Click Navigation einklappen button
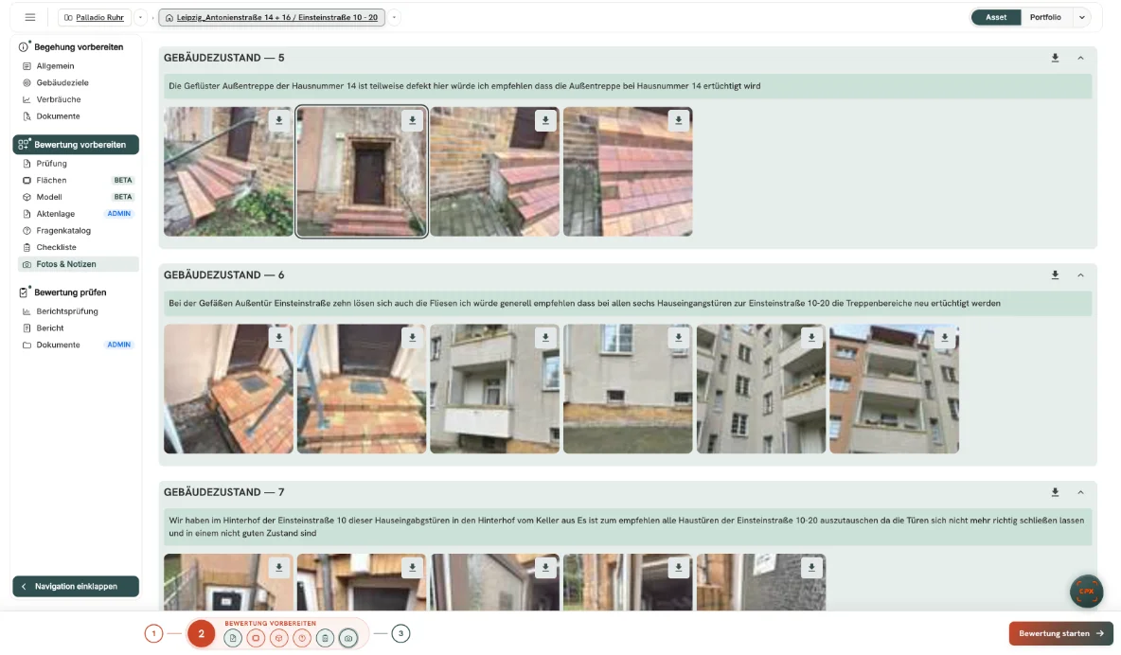This screenshot has width=1121, height=655. tap(76, 586)
